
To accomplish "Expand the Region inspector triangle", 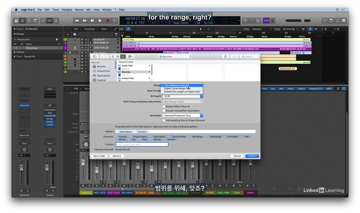I will pos(15,29).
